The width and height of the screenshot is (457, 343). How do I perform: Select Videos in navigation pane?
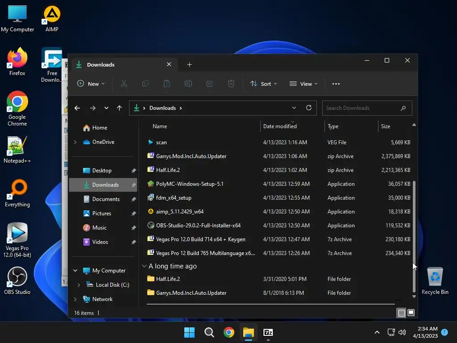pyautogui.click(x=103, y=242)
